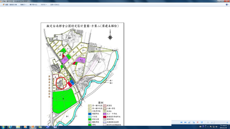Show hidden tray icons arrow
Screen dimensions: 230x129
point(208,126)
